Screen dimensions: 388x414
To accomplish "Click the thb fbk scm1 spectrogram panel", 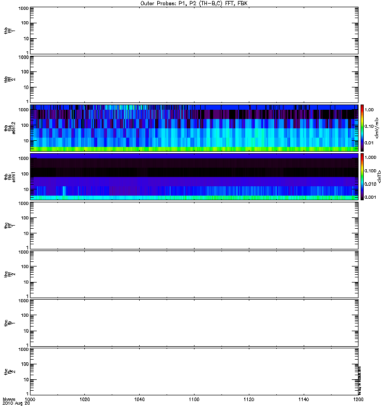I will click(x=194, y=176).
